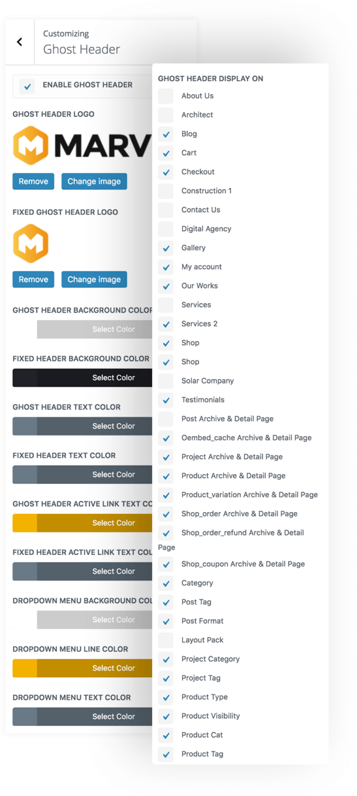Pick dropdown menu line color
The image size is (357, 796).
click(x=94, y=668)
